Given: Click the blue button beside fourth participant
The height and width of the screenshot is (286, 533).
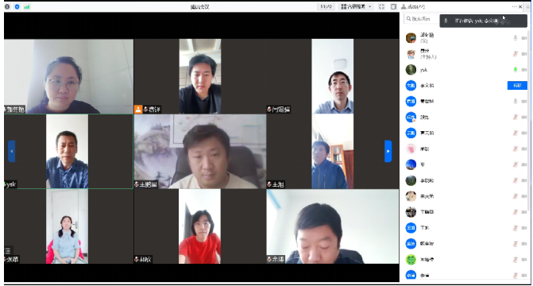Looking at the screenshot, I should click(517, 85).
